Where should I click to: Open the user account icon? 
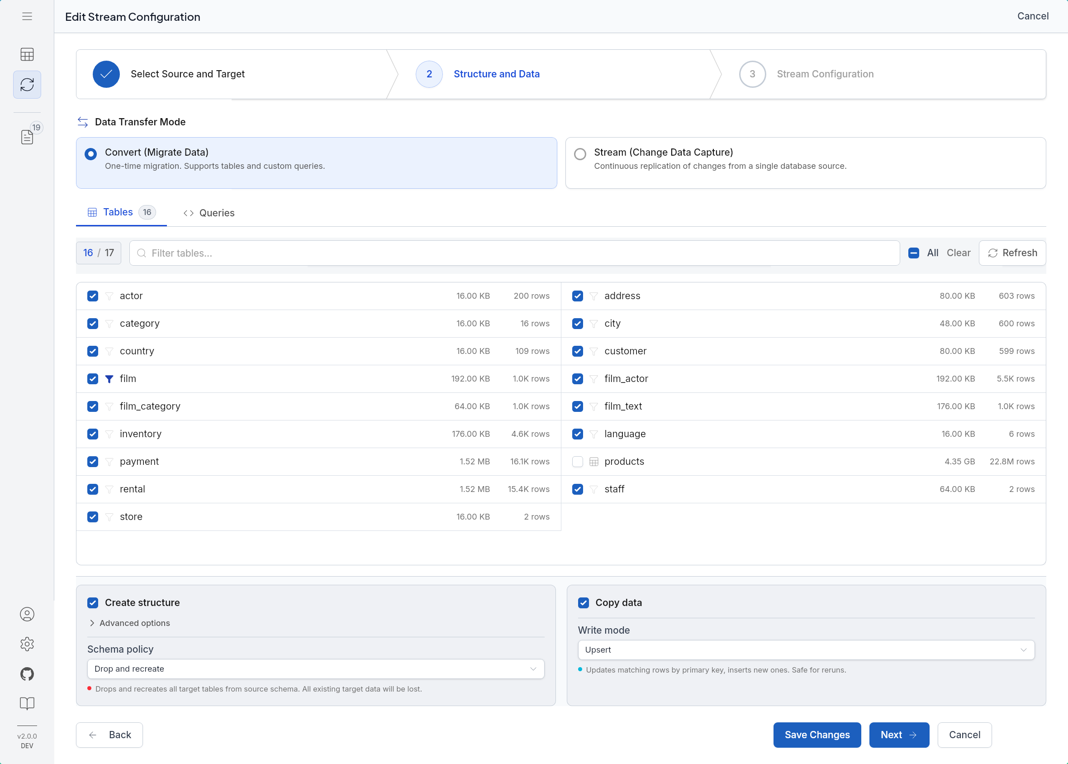(x=27, y=614)
